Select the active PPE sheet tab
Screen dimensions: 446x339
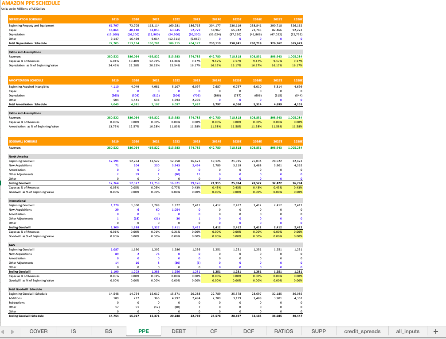coord(144,331)
